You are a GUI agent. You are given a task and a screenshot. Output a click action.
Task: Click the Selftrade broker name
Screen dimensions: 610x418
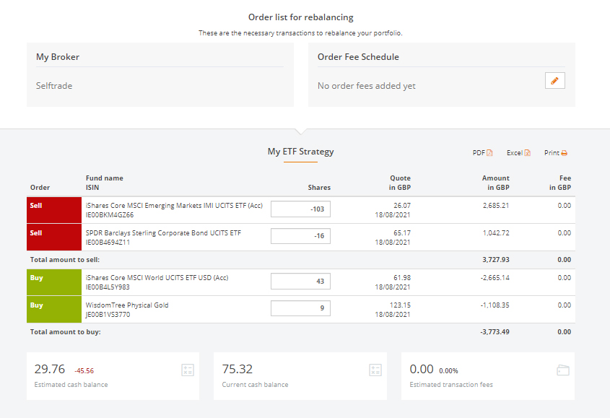[x=54, y=86]
